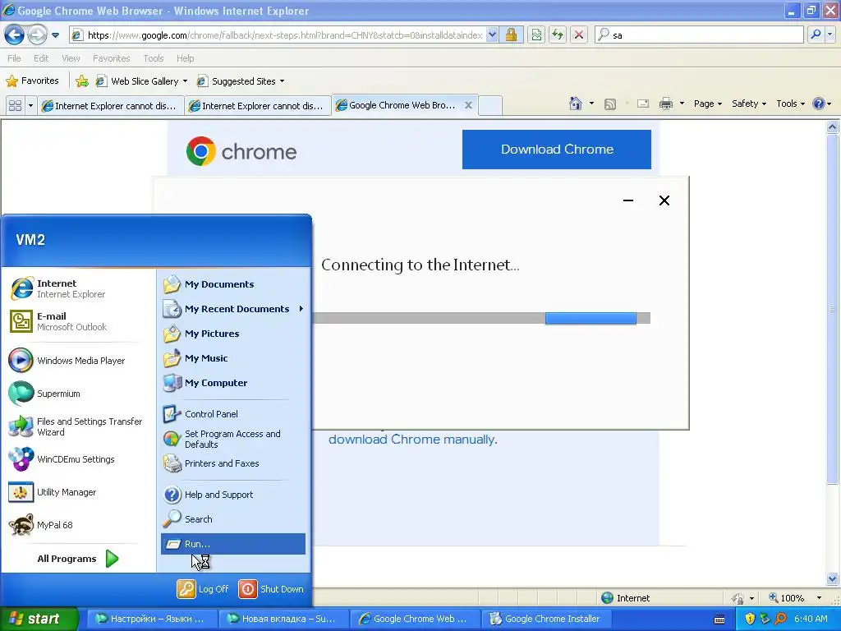The height and width of the screenshot is (631, 841).
Task: Open the tab list dropdown arrow
Action: click(30, 106)
